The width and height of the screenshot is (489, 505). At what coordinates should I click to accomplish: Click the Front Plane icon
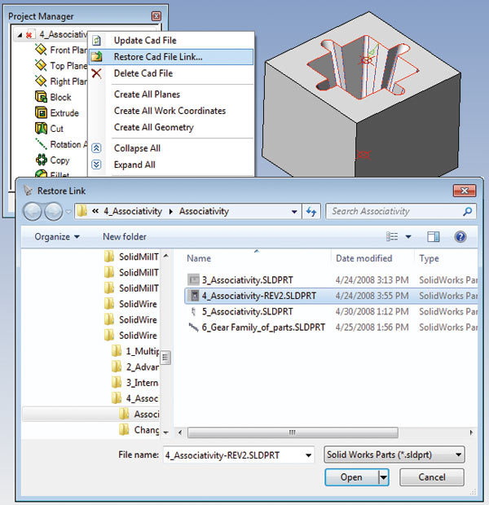click(x=41, y=50)
